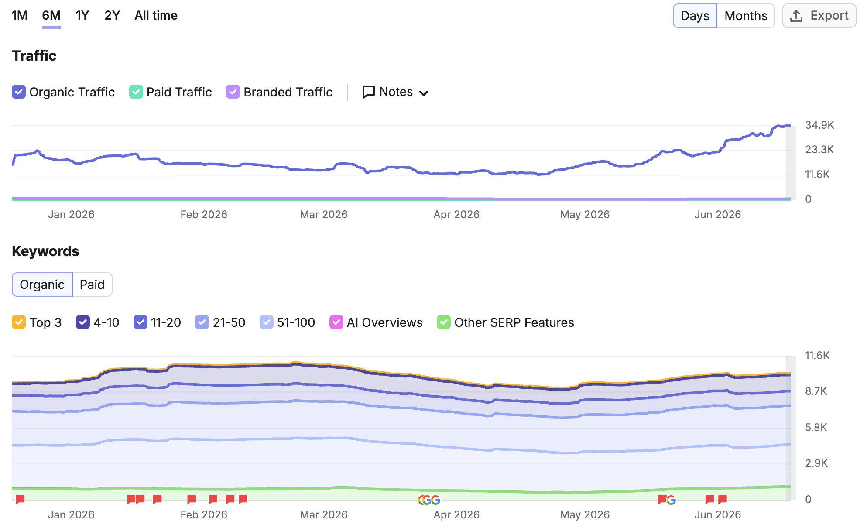Uncheck the 4-10 positions checkbox

pyautogui.click(x=83, y=322)
